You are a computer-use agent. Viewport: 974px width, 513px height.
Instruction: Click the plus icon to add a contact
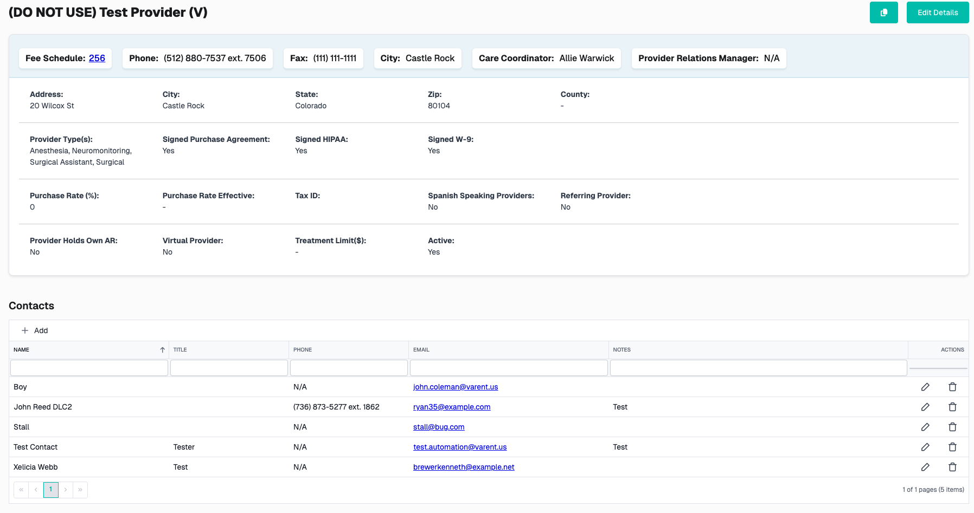tap(25, 330)
